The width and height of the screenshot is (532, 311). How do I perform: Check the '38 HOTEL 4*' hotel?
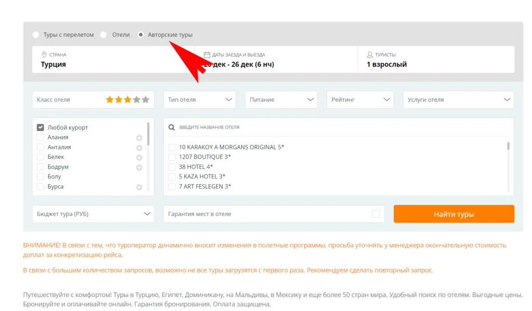coord(172,167)
